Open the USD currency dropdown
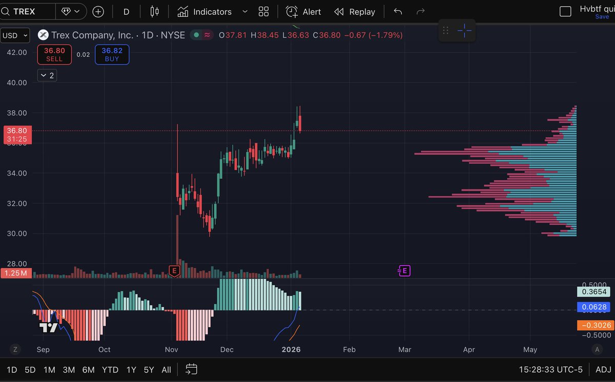The height and width of the screenshot is (382, 615). [x=15, y=35]
